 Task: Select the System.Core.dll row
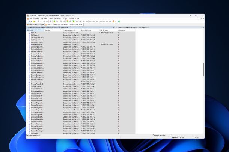pyautogui.click(x=81, y=86)
